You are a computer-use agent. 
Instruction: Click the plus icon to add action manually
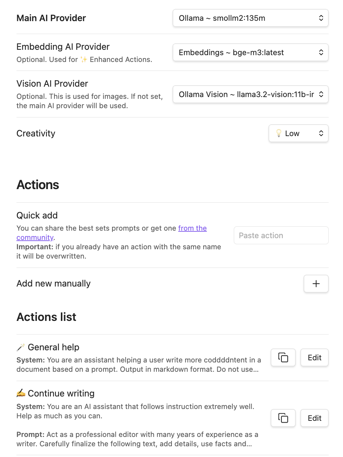pos(316,284)
